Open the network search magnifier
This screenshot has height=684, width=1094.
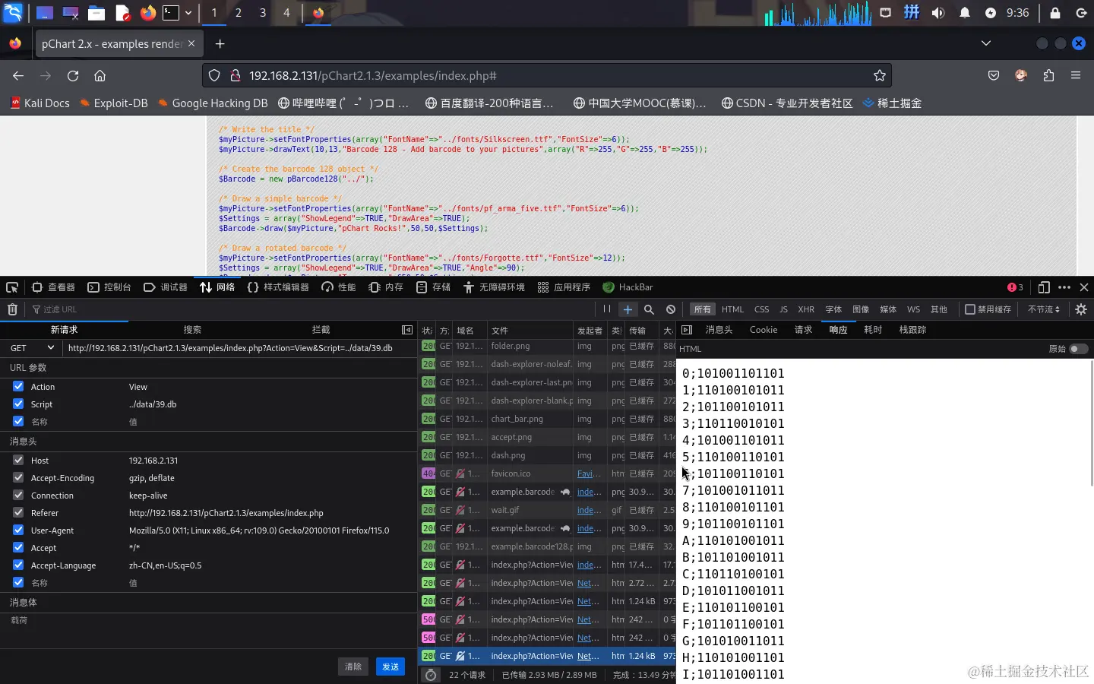click(x=649, y=309)
